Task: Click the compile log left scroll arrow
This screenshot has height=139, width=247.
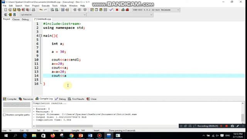Action: pyautogui.click(x=34, y=126)
